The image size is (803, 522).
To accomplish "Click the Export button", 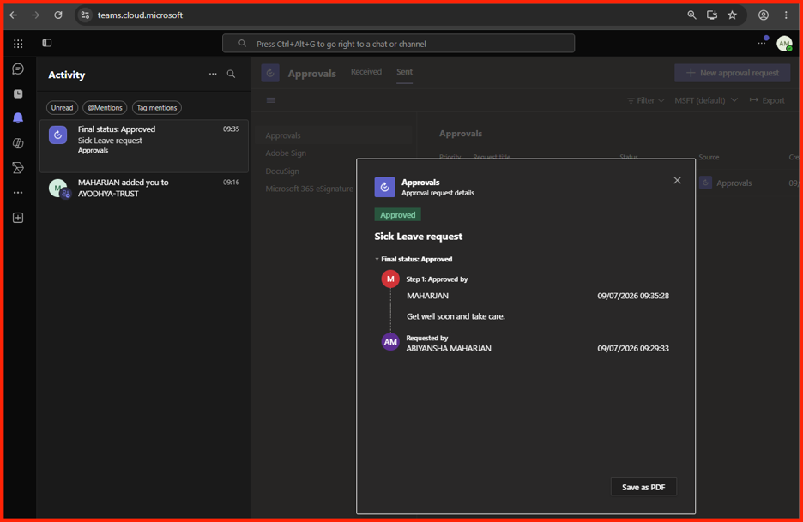I will [x=767, y=100].
